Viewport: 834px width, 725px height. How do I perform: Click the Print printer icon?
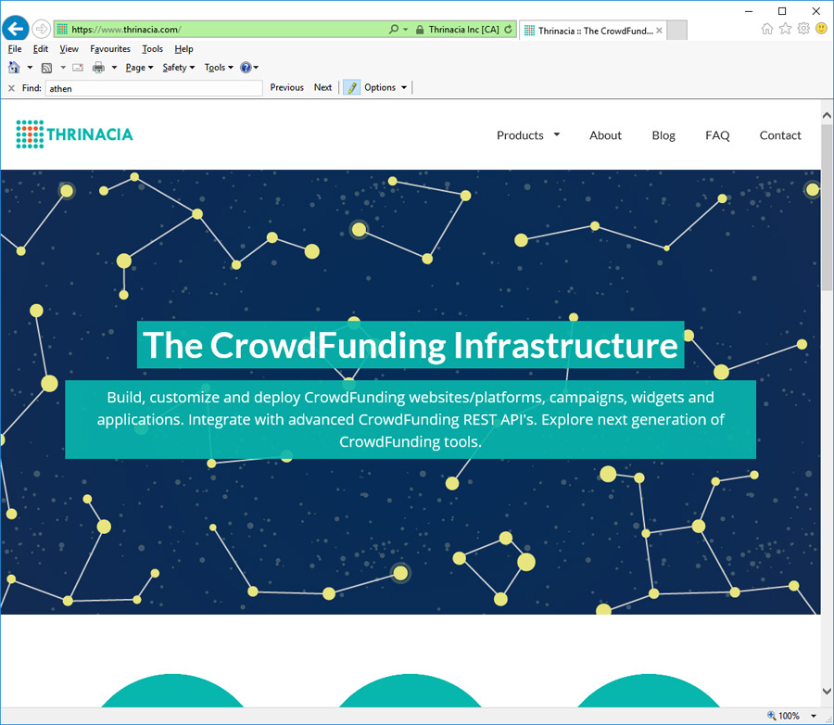click(x=98, y=67)
